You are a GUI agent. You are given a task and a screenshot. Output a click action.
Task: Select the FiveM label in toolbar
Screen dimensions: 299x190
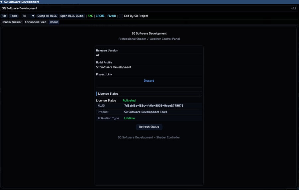112,16
